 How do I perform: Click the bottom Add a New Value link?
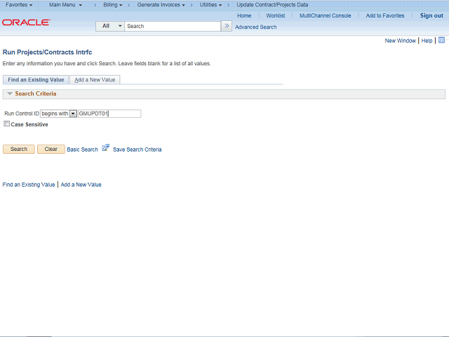[81, 185]
